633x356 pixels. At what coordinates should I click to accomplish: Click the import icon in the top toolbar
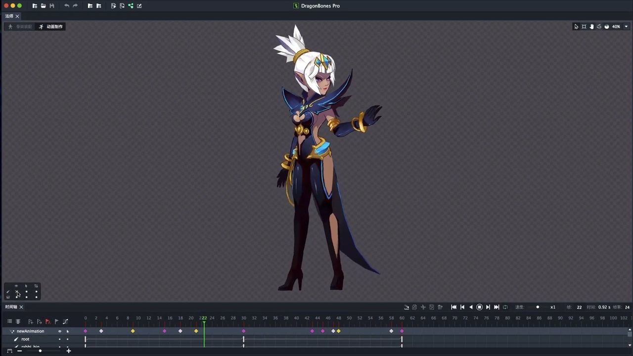[90, 6]
